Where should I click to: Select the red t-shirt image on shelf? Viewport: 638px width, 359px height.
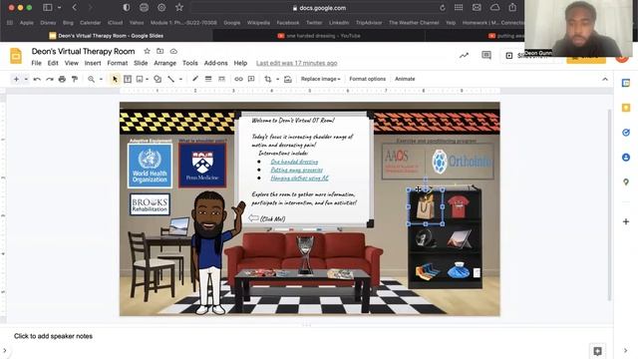click(x=459, y=206)
